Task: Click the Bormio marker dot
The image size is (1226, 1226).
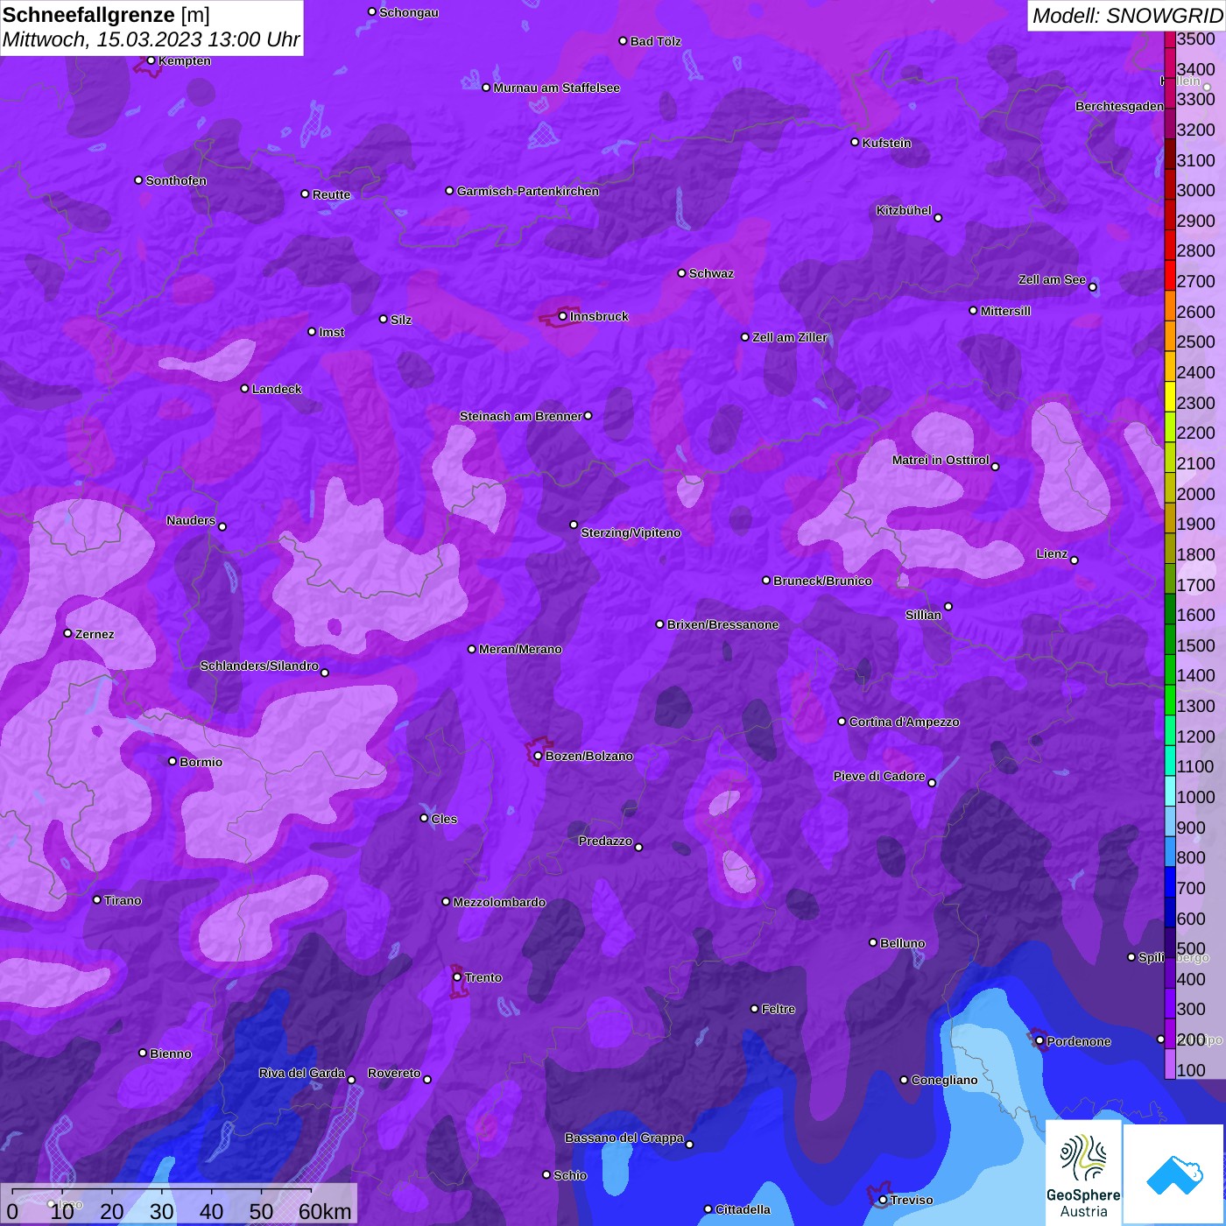Action: click(x=173, y=761)
